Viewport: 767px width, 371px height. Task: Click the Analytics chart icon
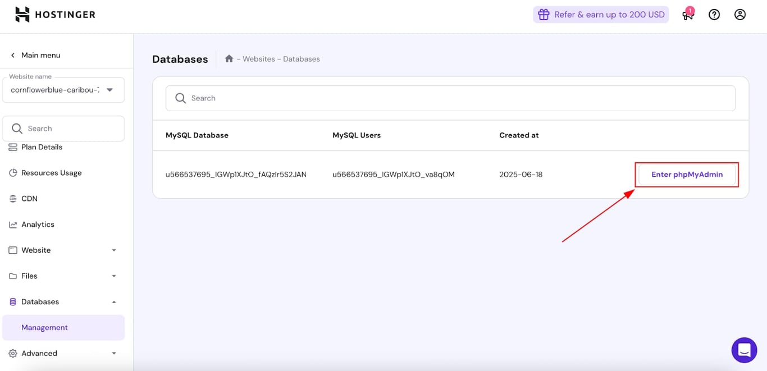(x=13, y=225)
